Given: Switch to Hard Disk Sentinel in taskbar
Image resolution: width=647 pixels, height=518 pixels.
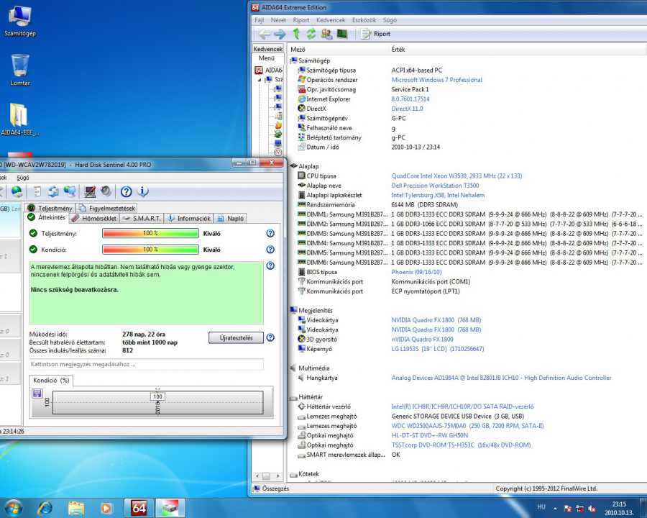Looking at the screenshot, I should (x=170, y=508).
